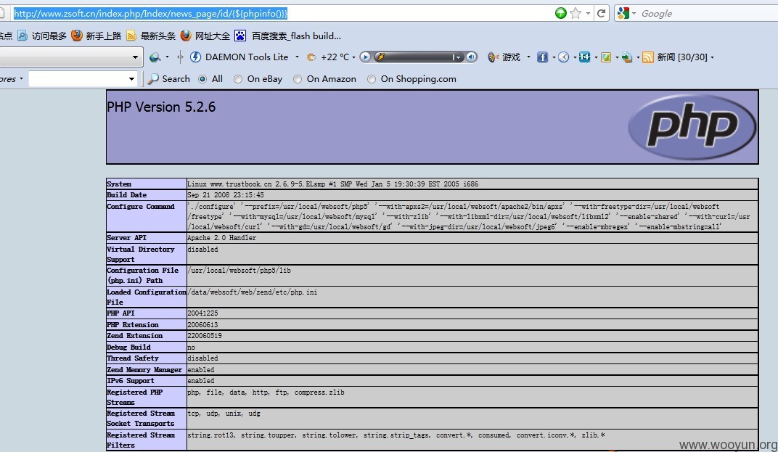Click the clock toolbar icon

[564, 57]
